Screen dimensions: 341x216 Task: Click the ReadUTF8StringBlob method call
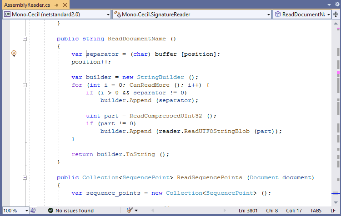(x=217, y=131)
